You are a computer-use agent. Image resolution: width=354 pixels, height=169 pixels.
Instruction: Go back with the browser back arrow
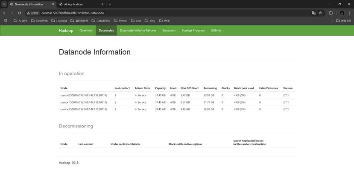pos(5,13)
